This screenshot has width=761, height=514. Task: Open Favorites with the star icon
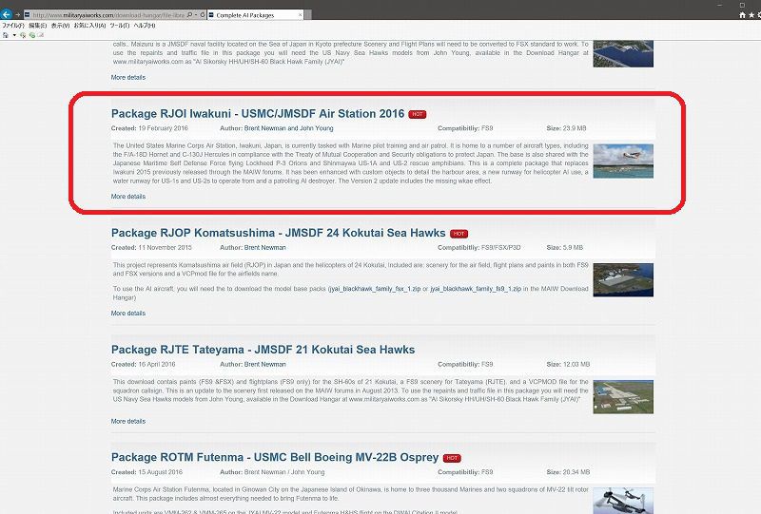pos(751,15)
